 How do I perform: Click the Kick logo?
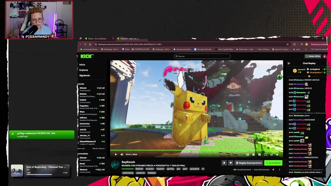click(87, 56)
